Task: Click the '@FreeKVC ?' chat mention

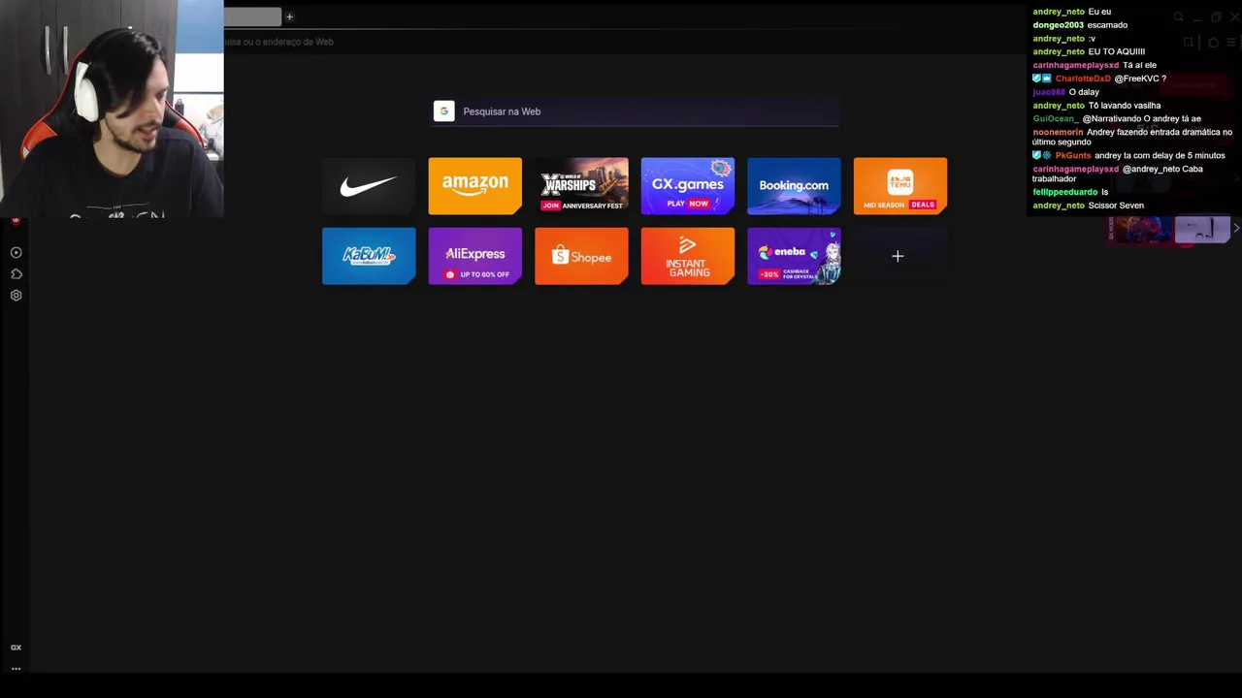Action: [x=1140, y=79]
